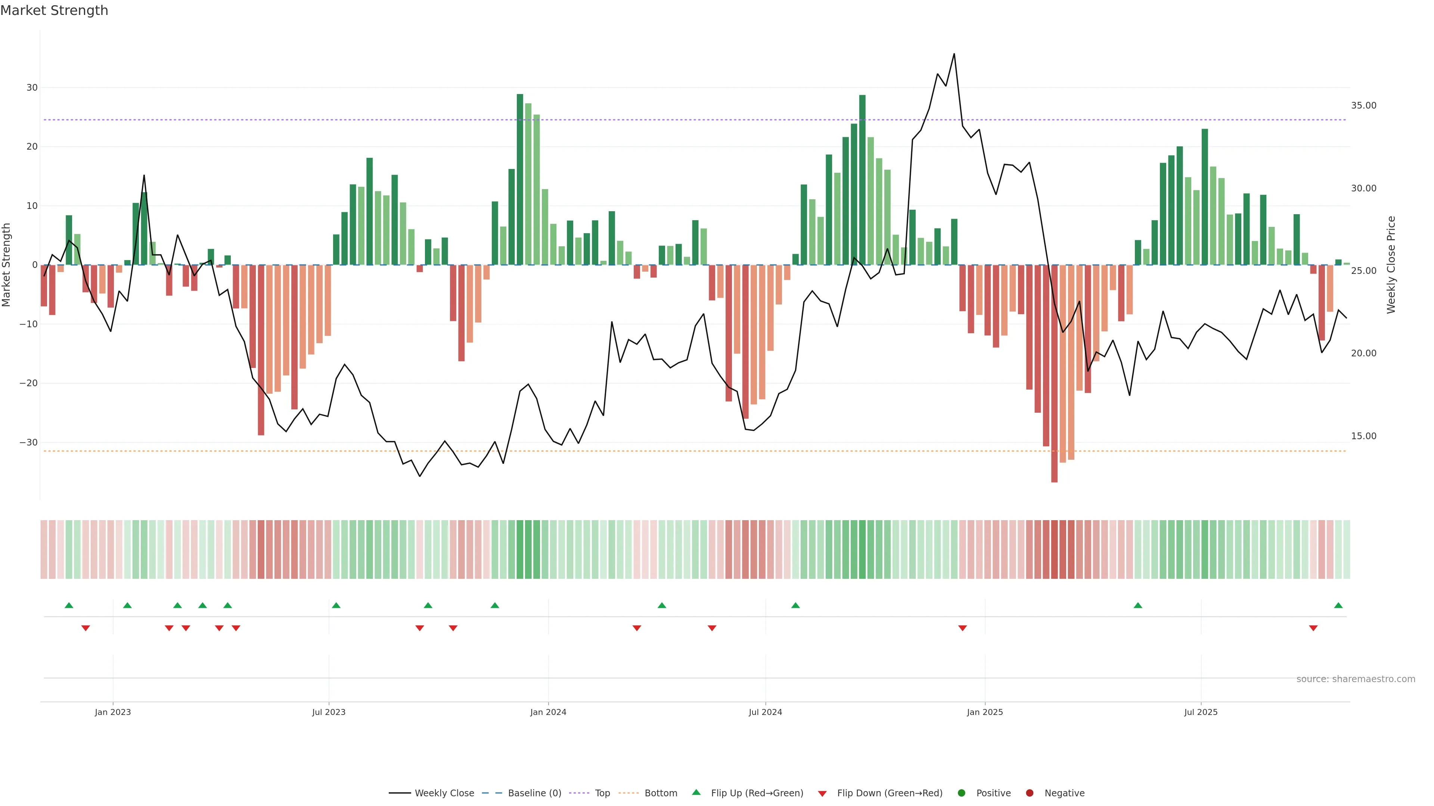Click the Market Strength chart title
The width and height of the screenshot is (1434, 806).
54,10
